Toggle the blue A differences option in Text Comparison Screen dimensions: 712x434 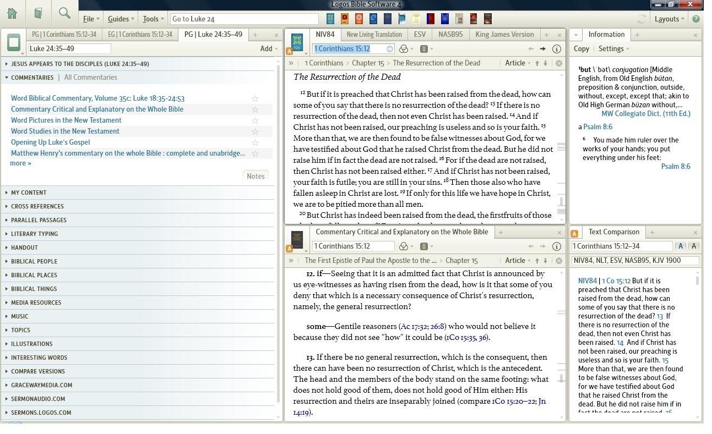coord(681,246)
